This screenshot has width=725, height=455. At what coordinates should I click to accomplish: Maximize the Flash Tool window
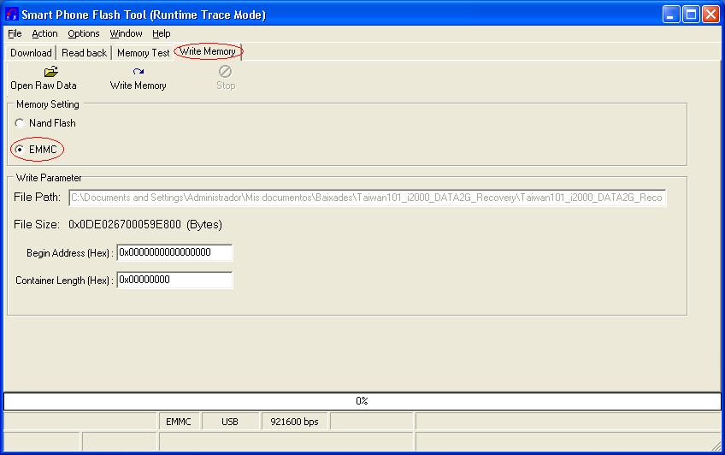pos(692,15)
